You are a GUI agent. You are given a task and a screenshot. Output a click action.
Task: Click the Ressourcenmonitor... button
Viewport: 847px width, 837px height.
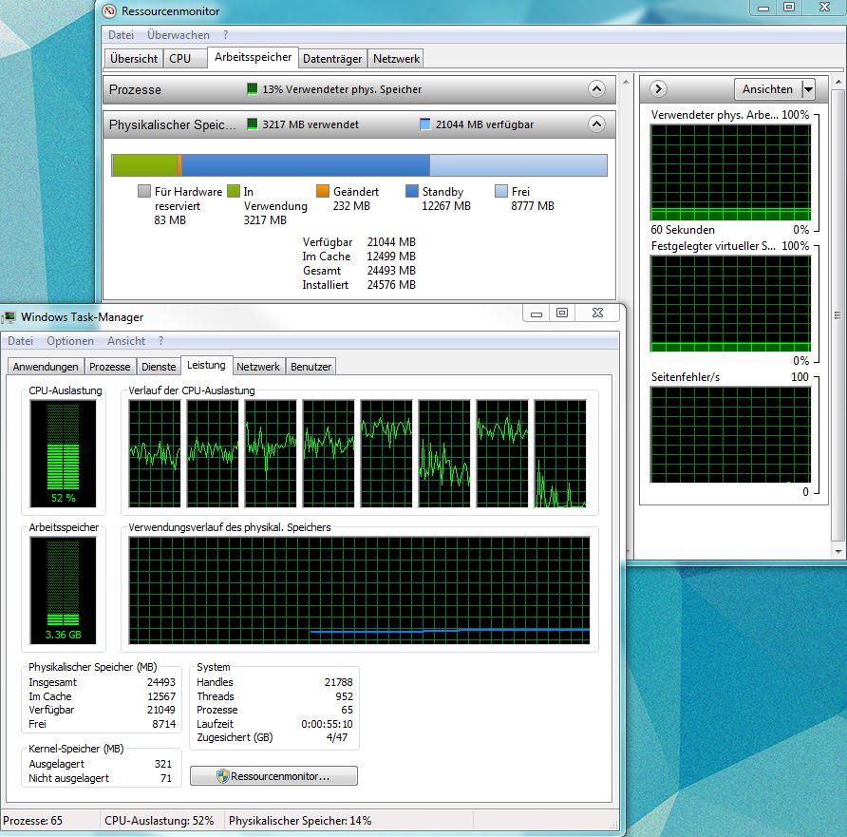(273, 776)
